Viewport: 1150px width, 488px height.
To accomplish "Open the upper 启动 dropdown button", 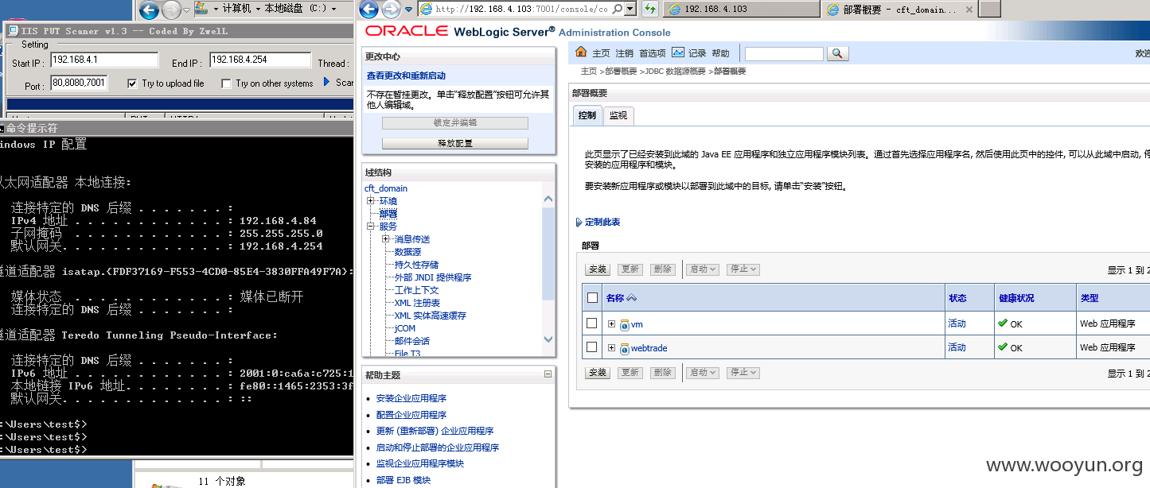I will click(703, 269).
